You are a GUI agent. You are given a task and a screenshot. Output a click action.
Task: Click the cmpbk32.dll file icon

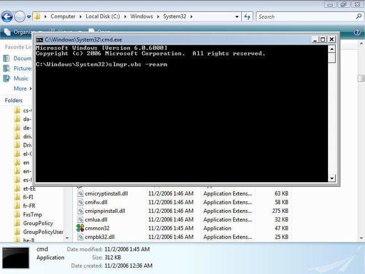coord(80,237)
